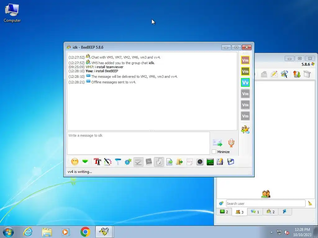Enable the Minimize checkbox

214,152
